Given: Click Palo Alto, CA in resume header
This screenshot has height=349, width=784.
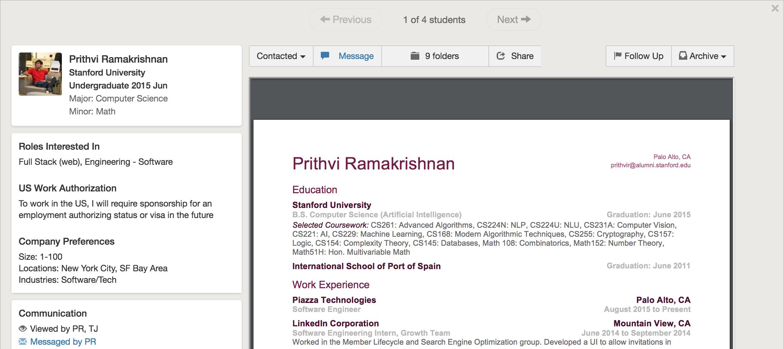Looking at the screenshot, I should point(672,157).
